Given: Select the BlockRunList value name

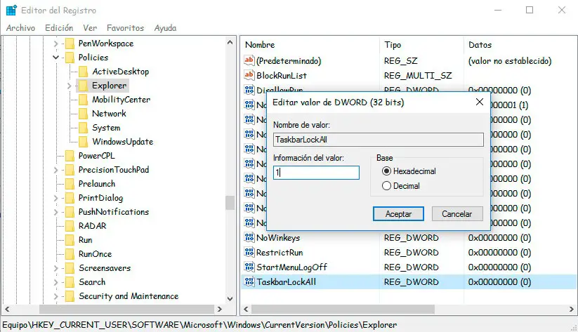Looking at the screenshot, I should pyautogui.click(x=281, y=76).
